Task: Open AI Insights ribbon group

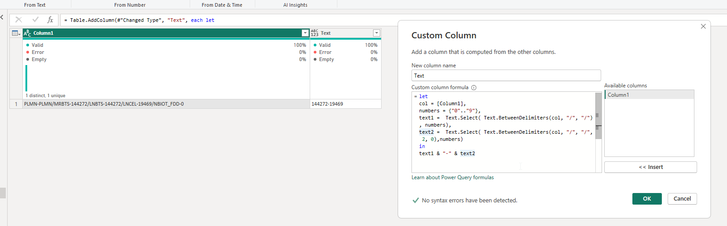Action: coord(295,5)
